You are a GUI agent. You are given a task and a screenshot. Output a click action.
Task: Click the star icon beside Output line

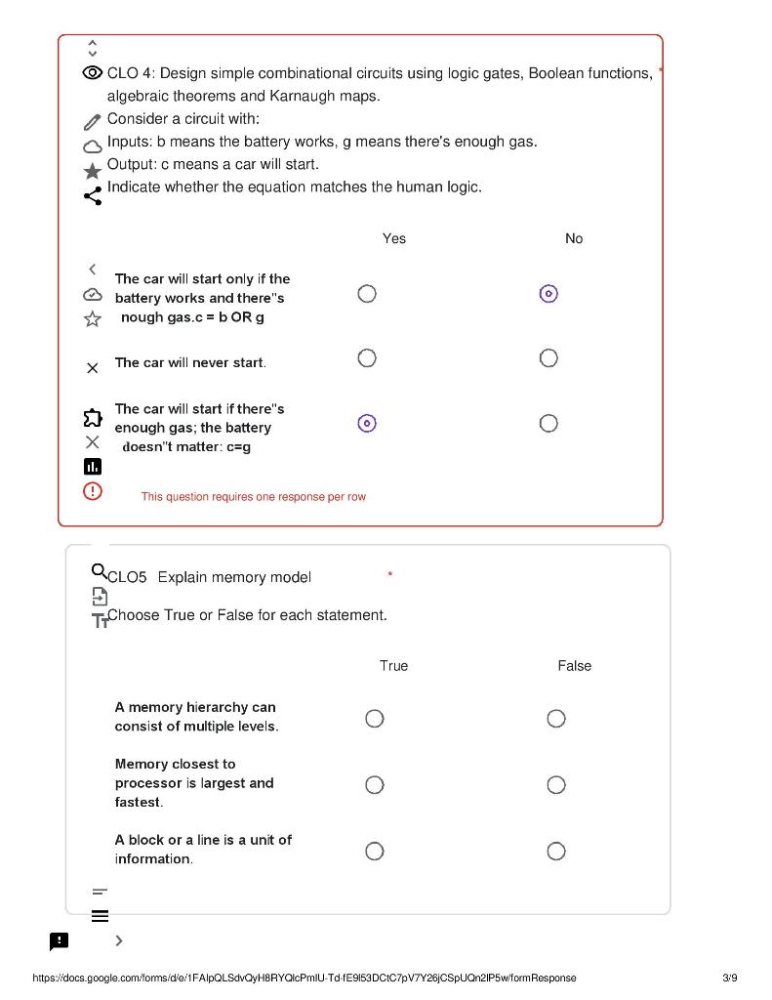click(93, 171)
